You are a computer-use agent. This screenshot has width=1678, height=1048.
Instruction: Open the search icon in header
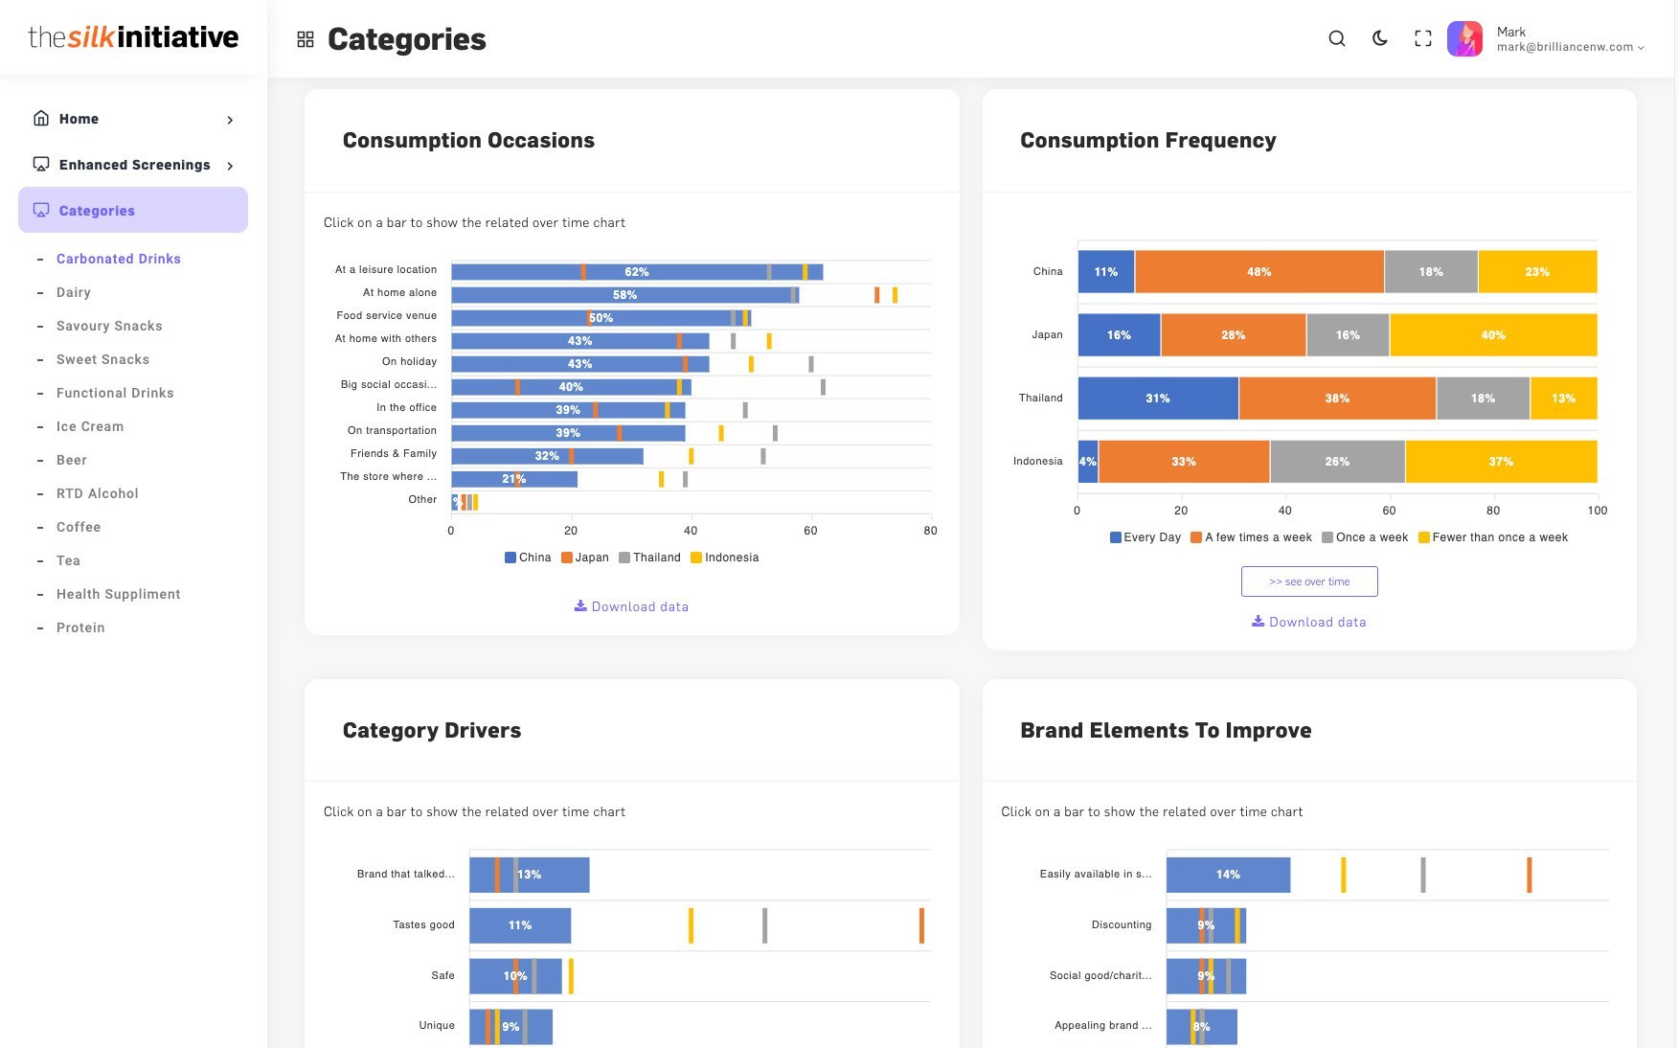pyautogui.click(x=1337, y=38)
